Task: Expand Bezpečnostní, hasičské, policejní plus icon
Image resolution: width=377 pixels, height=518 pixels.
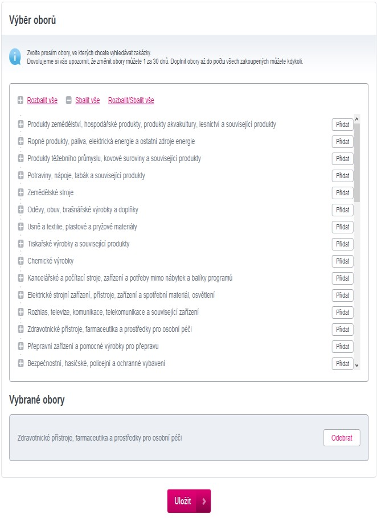Action: (21, 363)
